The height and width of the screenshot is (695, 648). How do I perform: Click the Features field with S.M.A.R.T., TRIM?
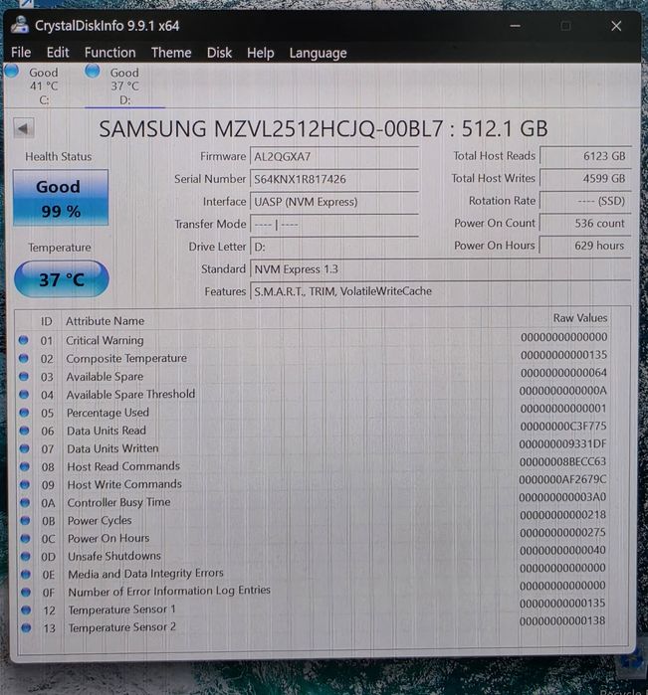pos(440,291)
